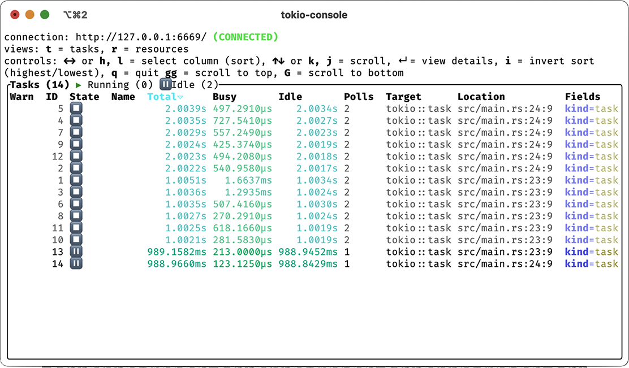Click the connection URL http://127.0.0.1:6669/
The width and height of the screenshot is (629, 368).
(x=141, y=37)
